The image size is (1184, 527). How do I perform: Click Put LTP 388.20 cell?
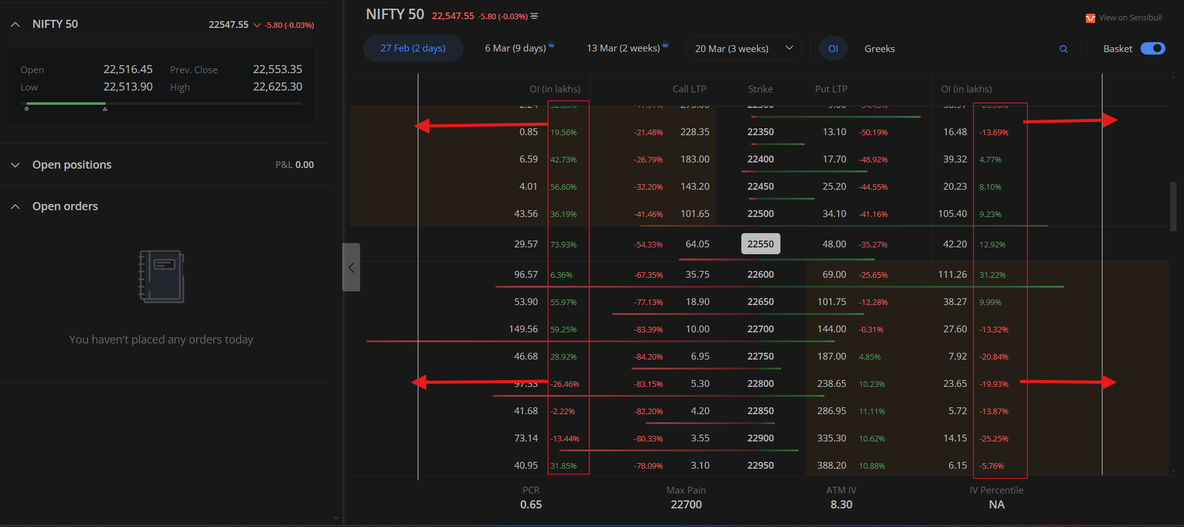coord(832,466)
